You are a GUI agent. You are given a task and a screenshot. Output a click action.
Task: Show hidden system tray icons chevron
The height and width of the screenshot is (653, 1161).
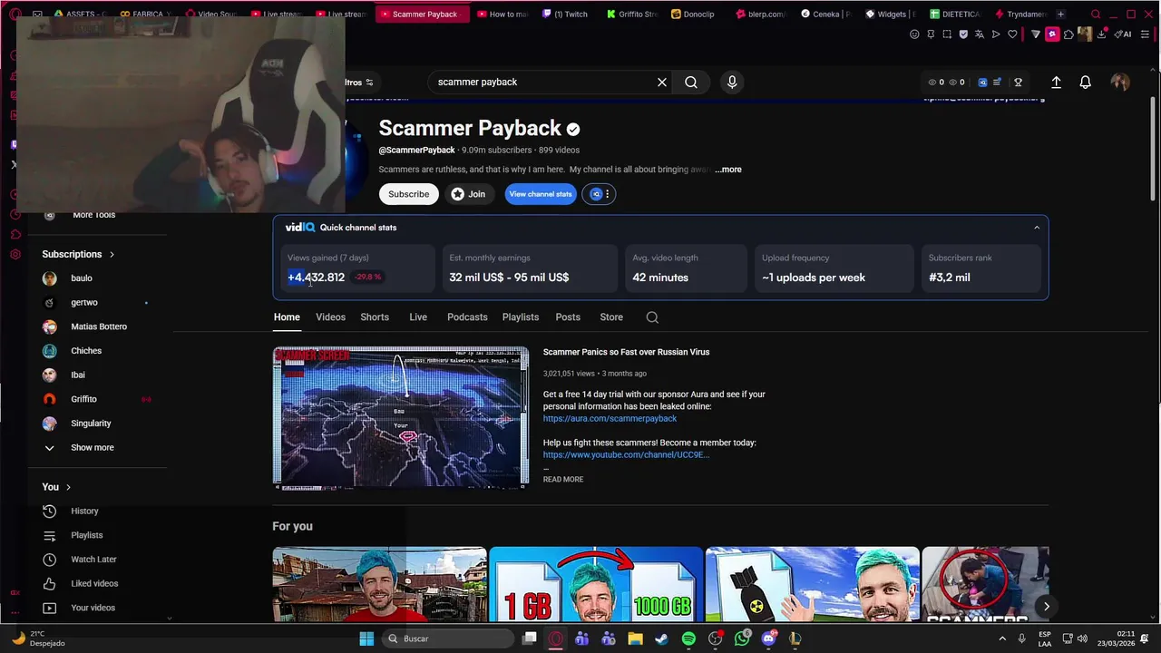(x=1001, y=638)
